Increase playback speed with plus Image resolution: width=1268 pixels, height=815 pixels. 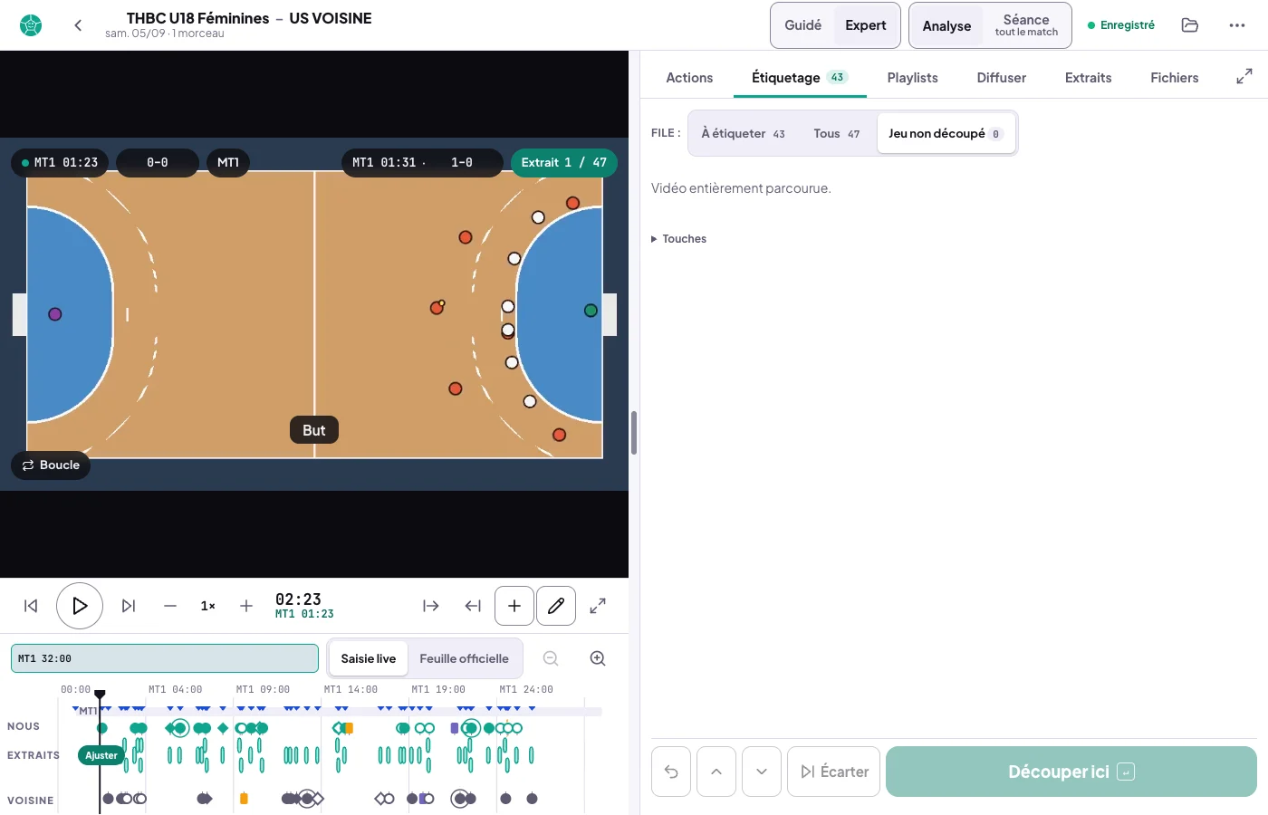click(x=246, y=606)
